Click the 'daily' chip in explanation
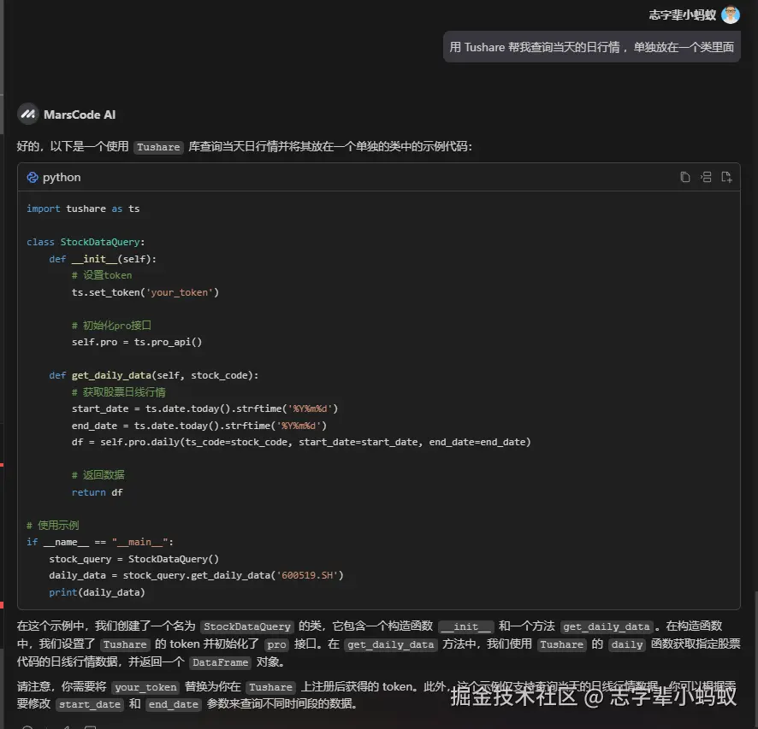The image size is (758, 729). pyautogui.click(x=627, y=644)
